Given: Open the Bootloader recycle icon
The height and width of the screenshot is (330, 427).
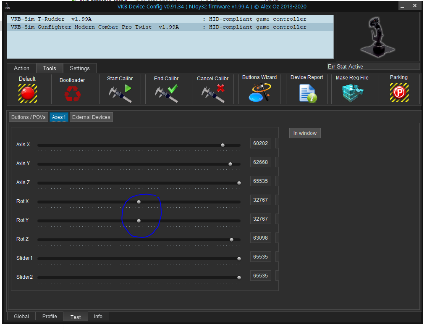Looking at the screenshot, I should [x=73, y=94].
